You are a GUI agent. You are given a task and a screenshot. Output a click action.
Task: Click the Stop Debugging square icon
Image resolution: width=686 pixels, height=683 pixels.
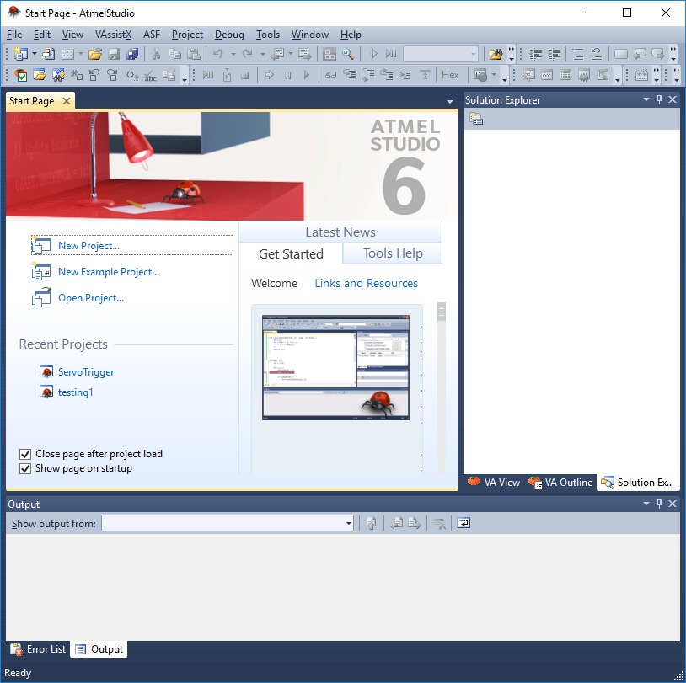[245, 75]
